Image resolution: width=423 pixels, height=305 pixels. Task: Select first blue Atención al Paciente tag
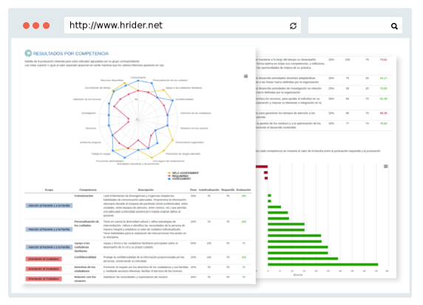[49, 206]
